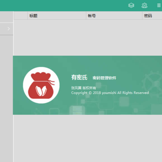The width and height of the screenshot is (162, 162).
Task: Open the stacked layers icon in header
Action: 131,5
